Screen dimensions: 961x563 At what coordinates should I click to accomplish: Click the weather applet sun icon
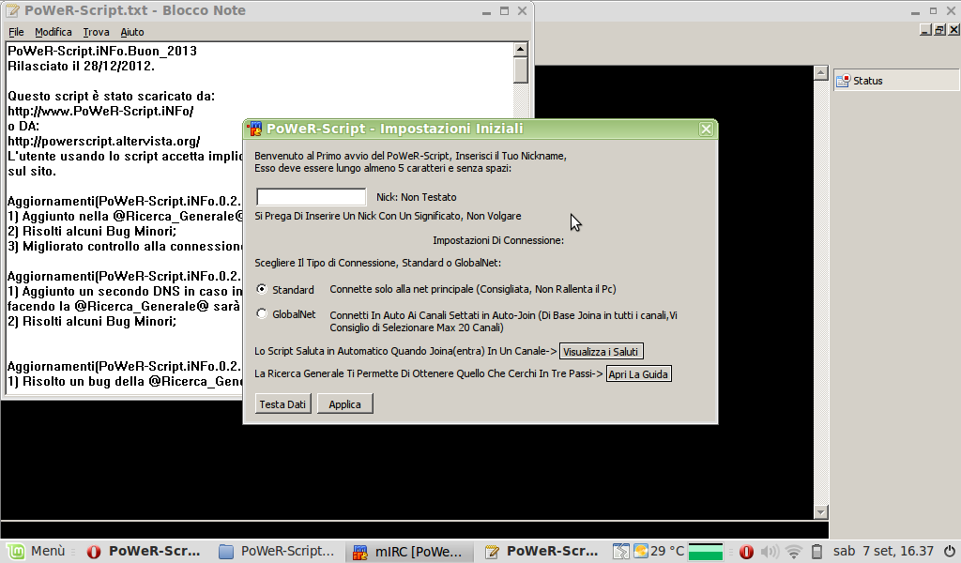641,551
